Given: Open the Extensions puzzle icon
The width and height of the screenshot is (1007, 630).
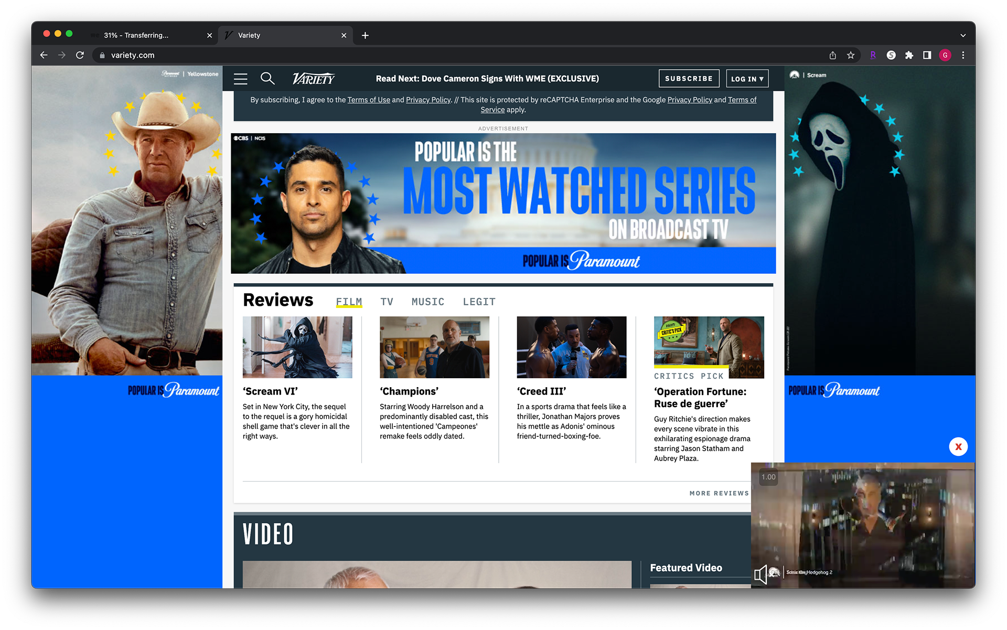Looking at the screenshot, I should tap(909, 55).
